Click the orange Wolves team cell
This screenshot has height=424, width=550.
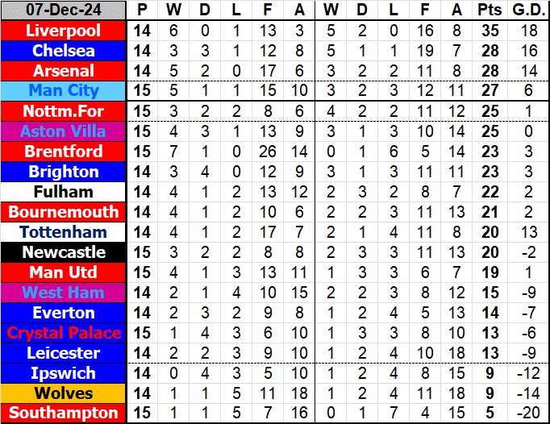[64, 393]
